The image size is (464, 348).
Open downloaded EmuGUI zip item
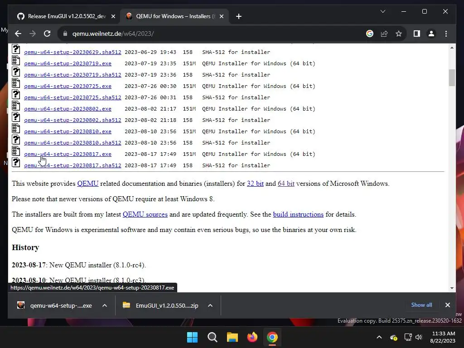pos(161,305)
